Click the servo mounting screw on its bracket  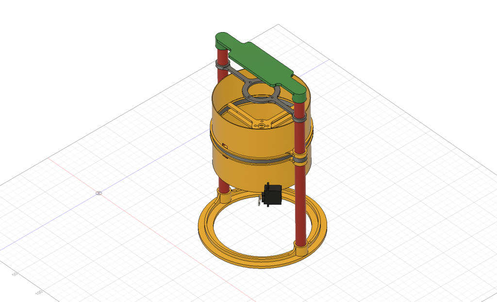point(259,200)
